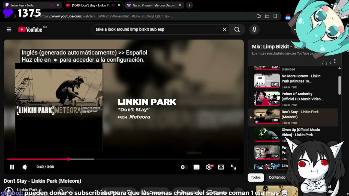Screen dimensions: 349x196
Task: Enter fullscreen mode
Action: pos(233,167)
